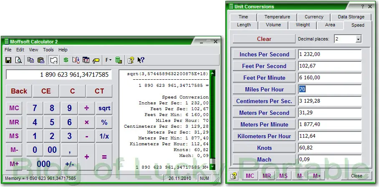The height and width of the screenshot is (187, 379).
Task: Click the What's This pointer help icon
Action: click(x=141, y=60)
